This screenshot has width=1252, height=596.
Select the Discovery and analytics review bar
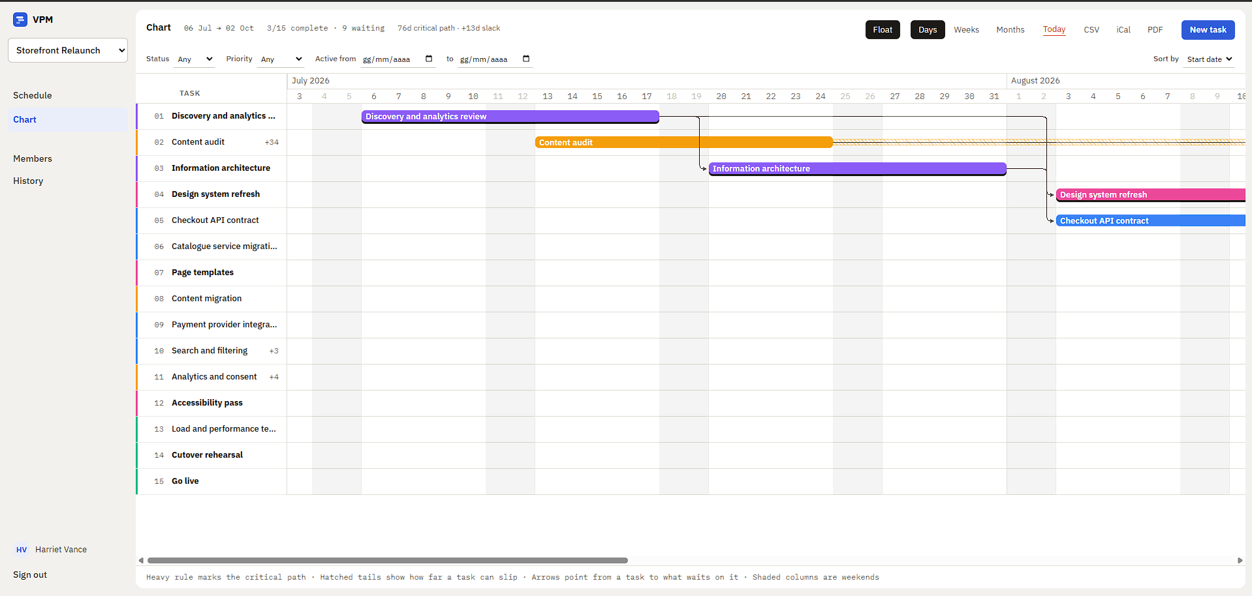click(x=510, y=117)
